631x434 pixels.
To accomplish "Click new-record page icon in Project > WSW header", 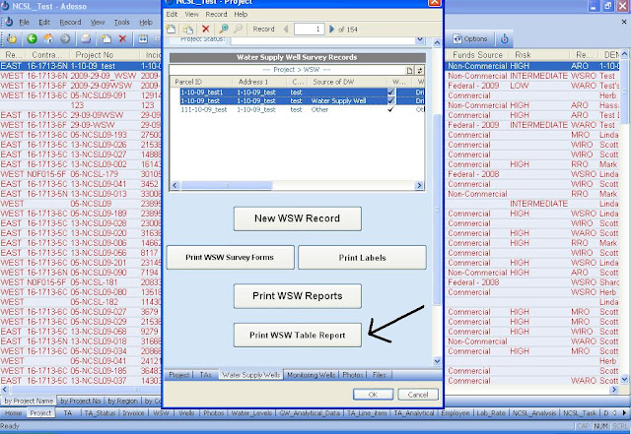I will (x=409, y=70).
